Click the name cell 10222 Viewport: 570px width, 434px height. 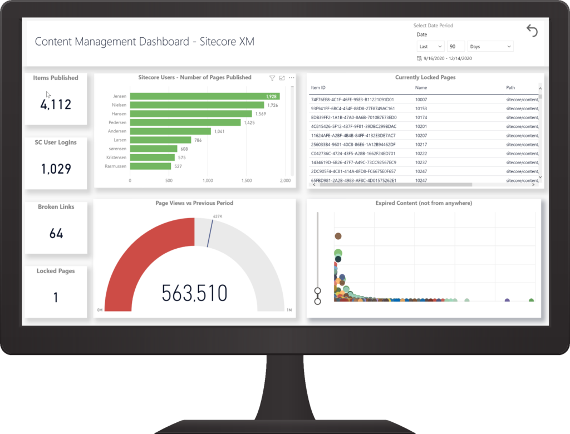point(421,154)
